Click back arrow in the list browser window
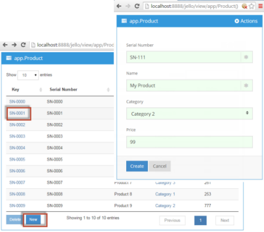This screenshot has width=264, height=232. click(x=5, y=45)
